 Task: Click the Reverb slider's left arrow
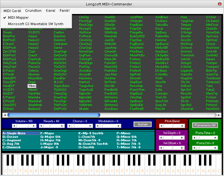[42, 126]
